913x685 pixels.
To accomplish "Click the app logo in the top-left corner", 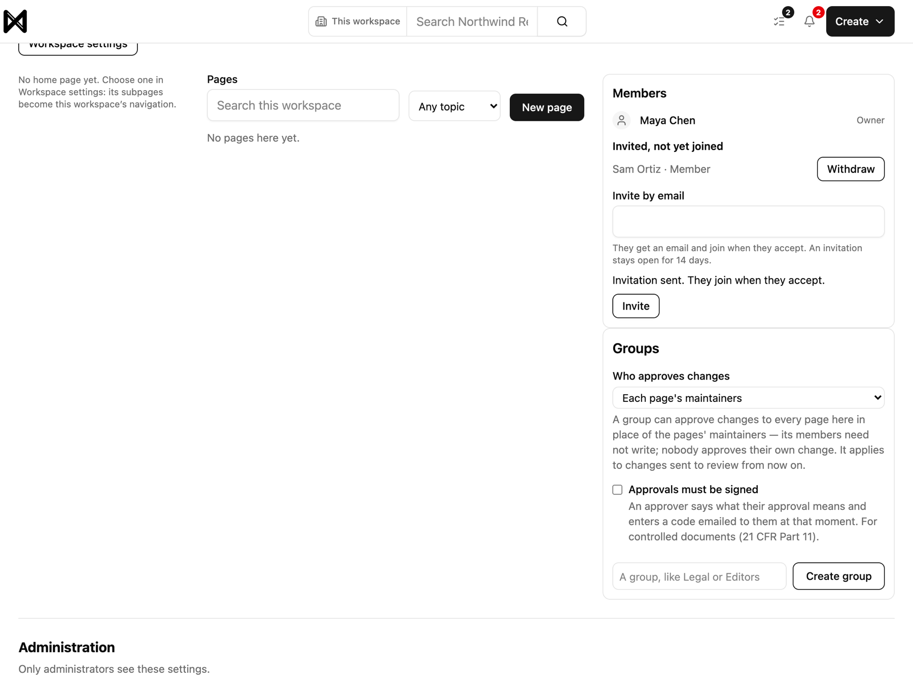I will pos(15,21).
